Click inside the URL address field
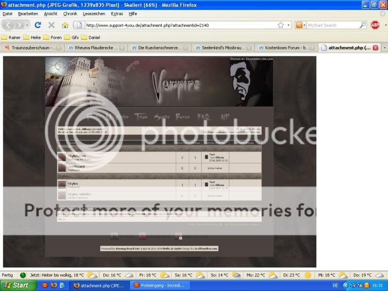 click(179, 25)
